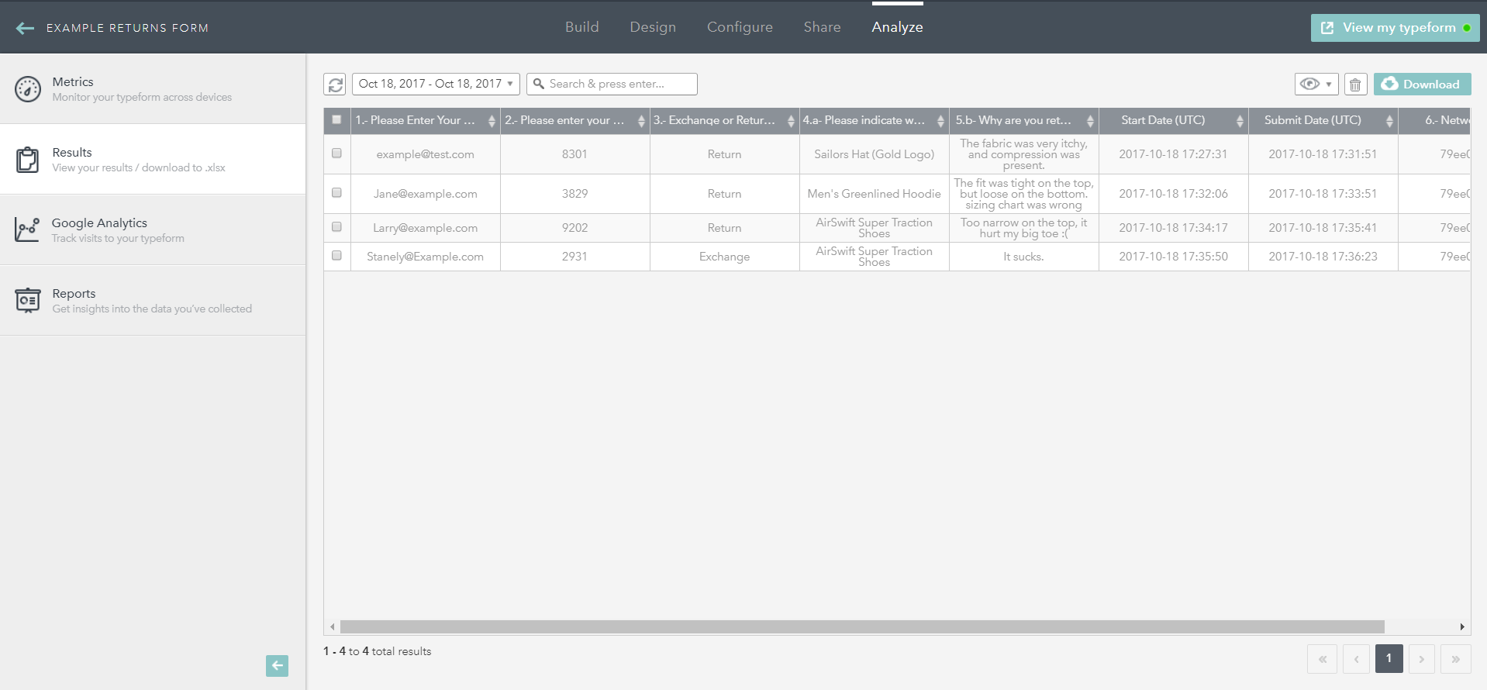The height and width of the screenshot is (690, 1487).
Task: Select the example@test.com row checkbox
Action: (336, 154)
